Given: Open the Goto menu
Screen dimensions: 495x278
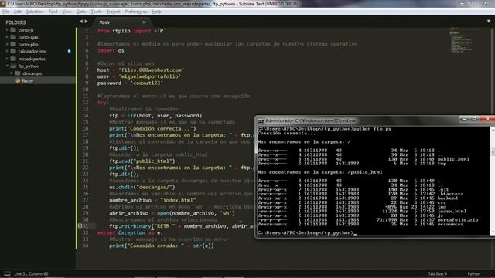Looking at the screenshot, I should point(80,12).
